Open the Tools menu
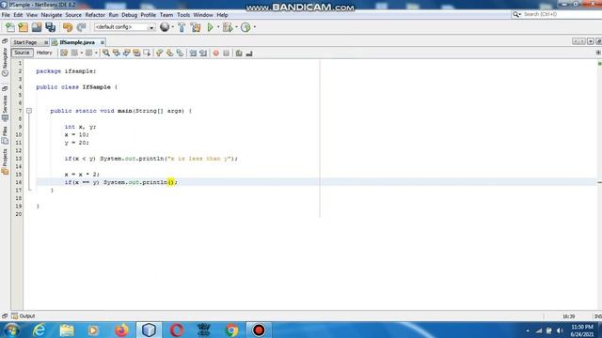 click(x=183, y=15)
